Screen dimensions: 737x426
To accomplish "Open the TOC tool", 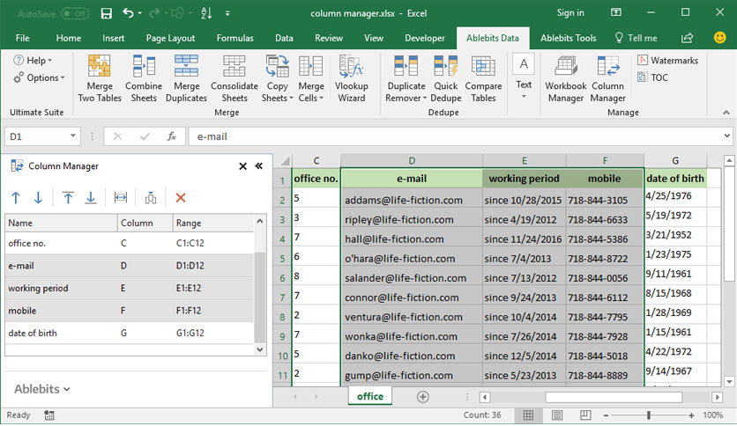I will (653, 77).
